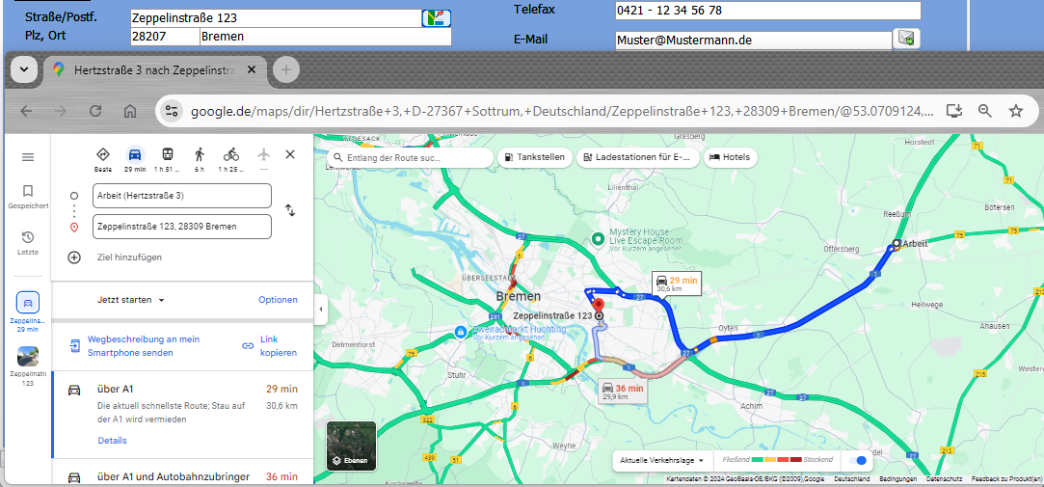
Task: Click Zeppelinstraße 123 destination pin on map
Action: tap(599, 309)
